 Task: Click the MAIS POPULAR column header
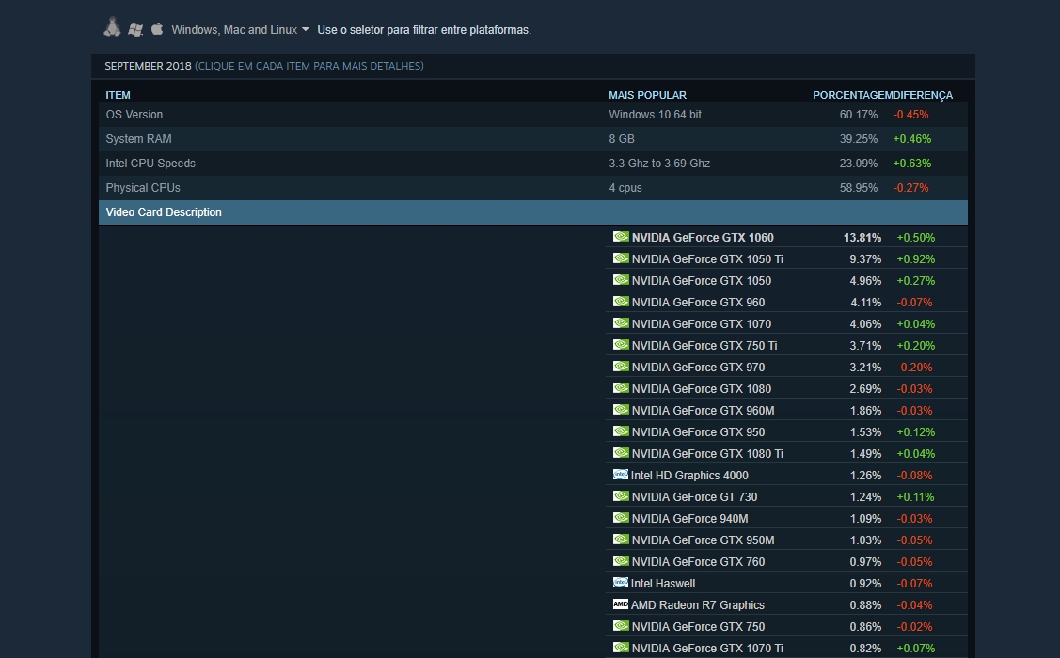pos(647,95)
